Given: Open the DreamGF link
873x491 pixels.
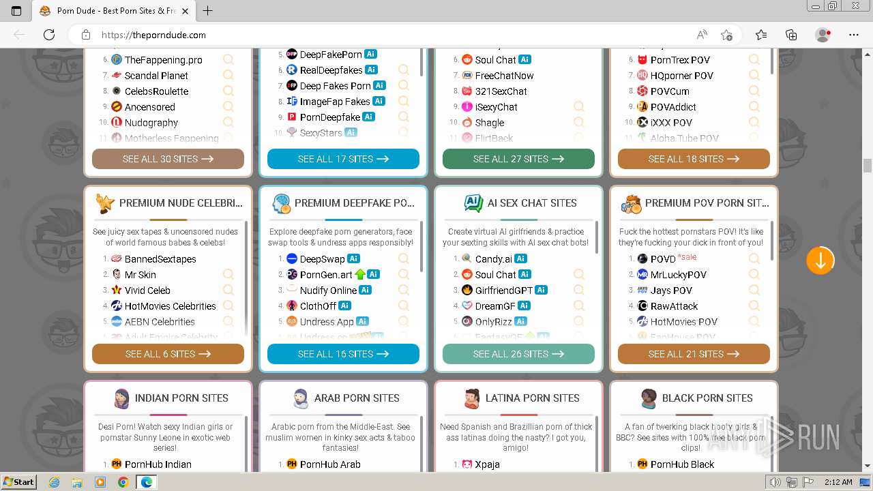Looking at the screenshot, I should [x=495, y=306].
